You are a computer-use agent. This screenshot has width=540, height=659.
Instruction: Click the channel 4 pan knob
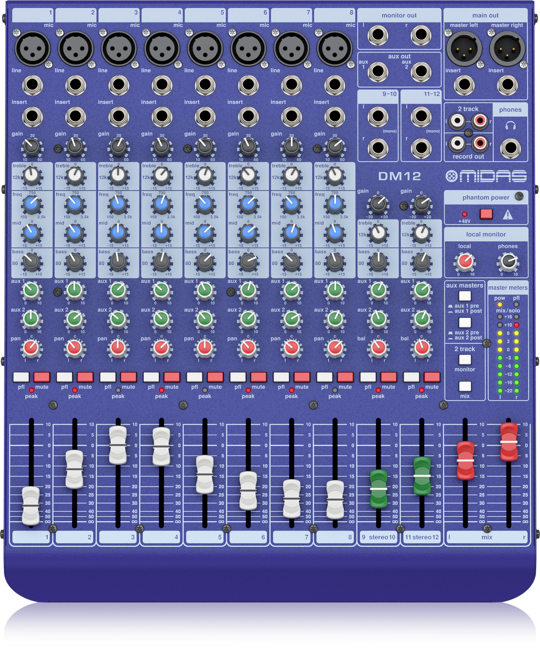point(161,347)
